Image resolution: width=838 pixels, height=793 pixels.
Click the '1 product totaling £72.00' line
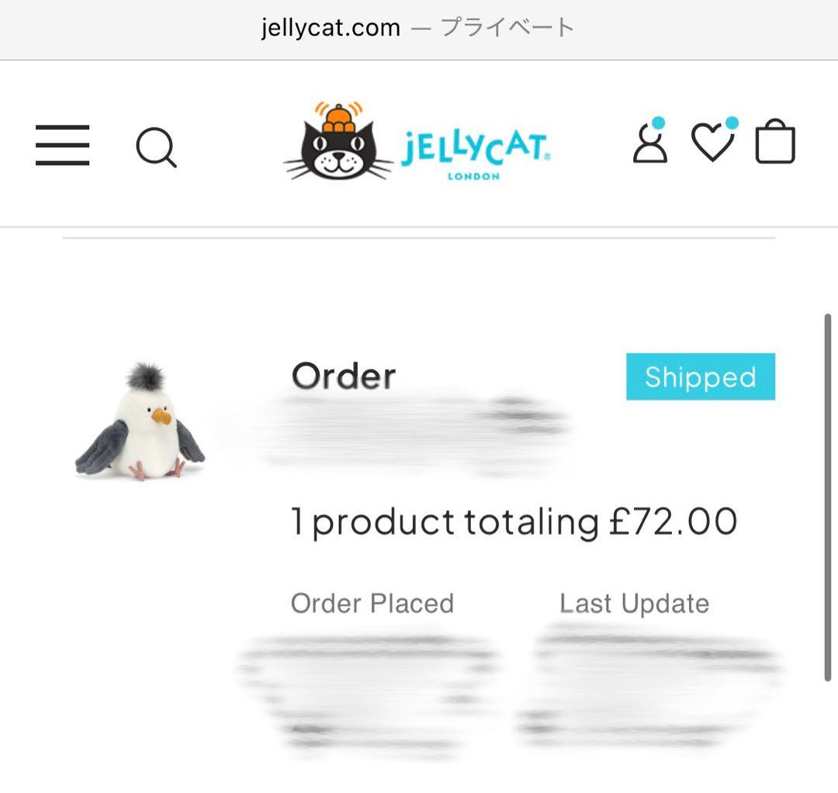pyautogui.click(x=514, y=521)
